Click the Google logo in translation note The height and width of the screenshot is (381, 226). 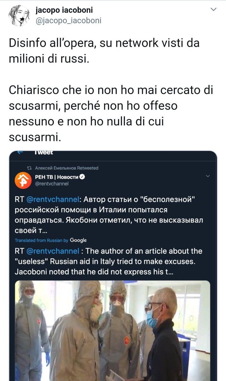78,240
